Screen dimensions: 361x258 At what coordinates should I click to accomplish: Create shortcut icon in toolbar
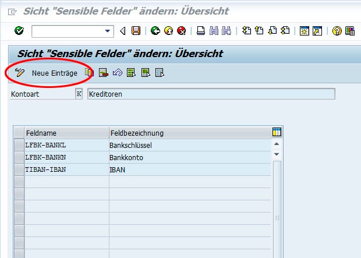[317, 31]
